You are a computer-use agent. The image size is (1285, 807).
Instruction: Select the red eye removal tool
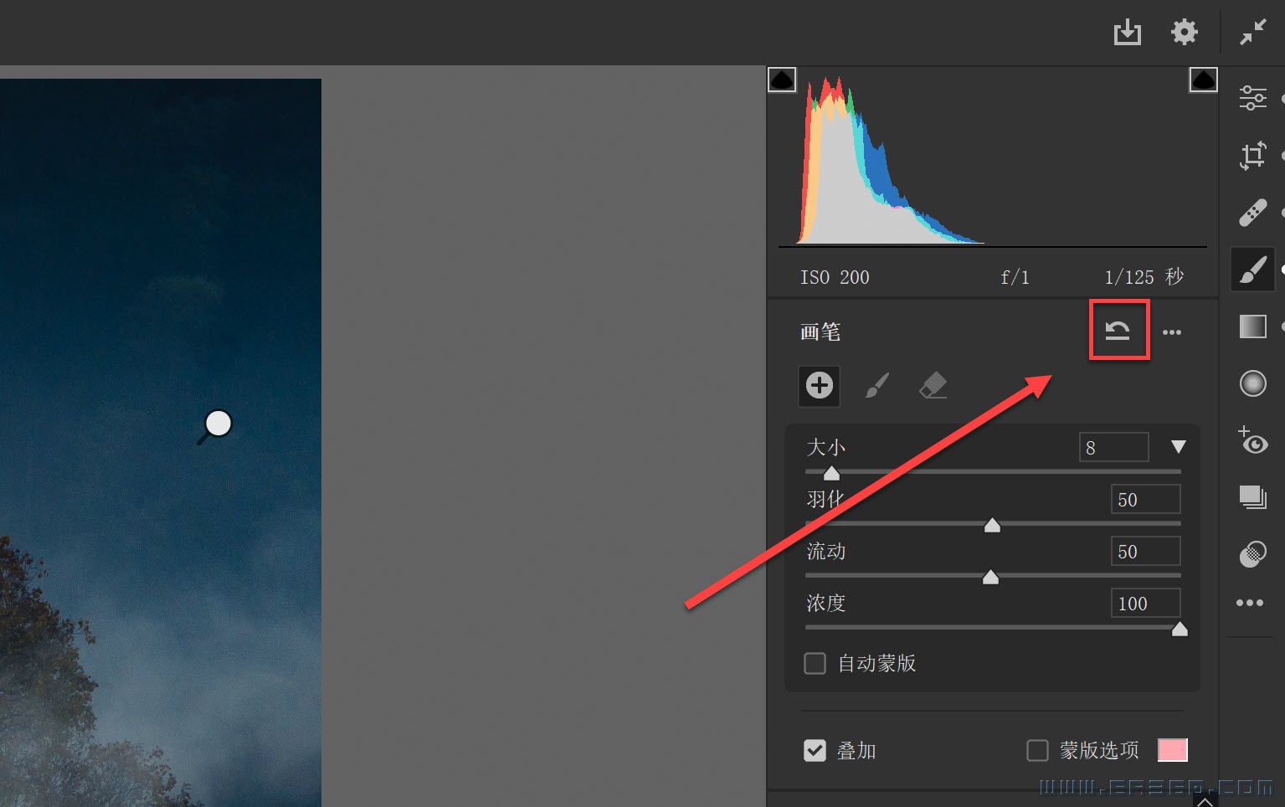(x=1252, y=440)
